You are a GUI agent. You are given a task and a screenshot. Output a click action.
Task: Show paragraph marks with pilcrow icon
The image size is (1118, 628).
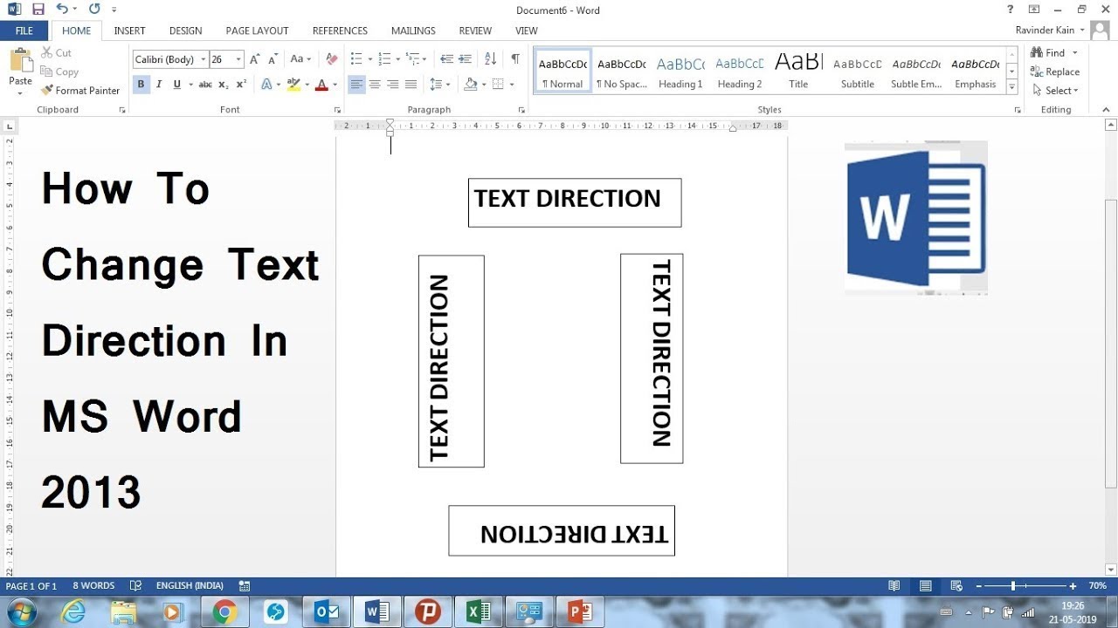click(515, 59)
